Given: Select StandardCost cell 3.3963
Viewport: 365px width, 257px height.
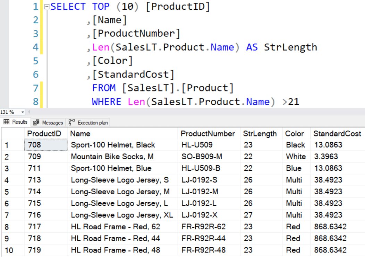Looking at the screenshot, I should 338,157.
